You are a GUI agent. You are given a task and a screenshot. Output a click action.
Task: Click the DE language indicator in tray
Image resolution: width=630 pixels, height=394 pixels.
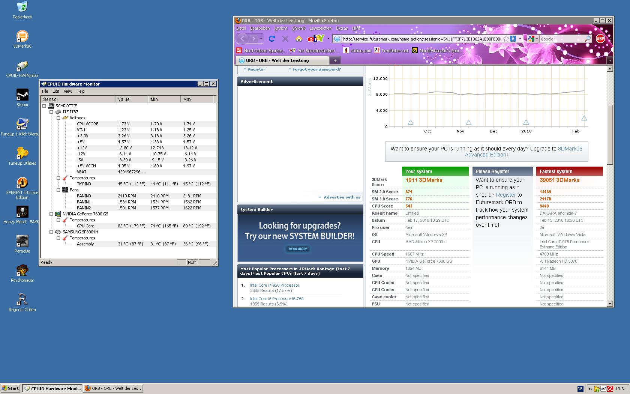click(x=580, y=389)
